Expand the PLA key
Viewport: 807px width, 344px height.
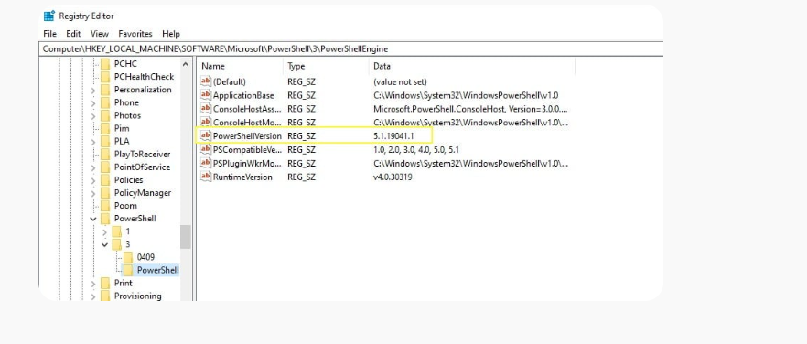pyautogui.click(x=93, y=142)
